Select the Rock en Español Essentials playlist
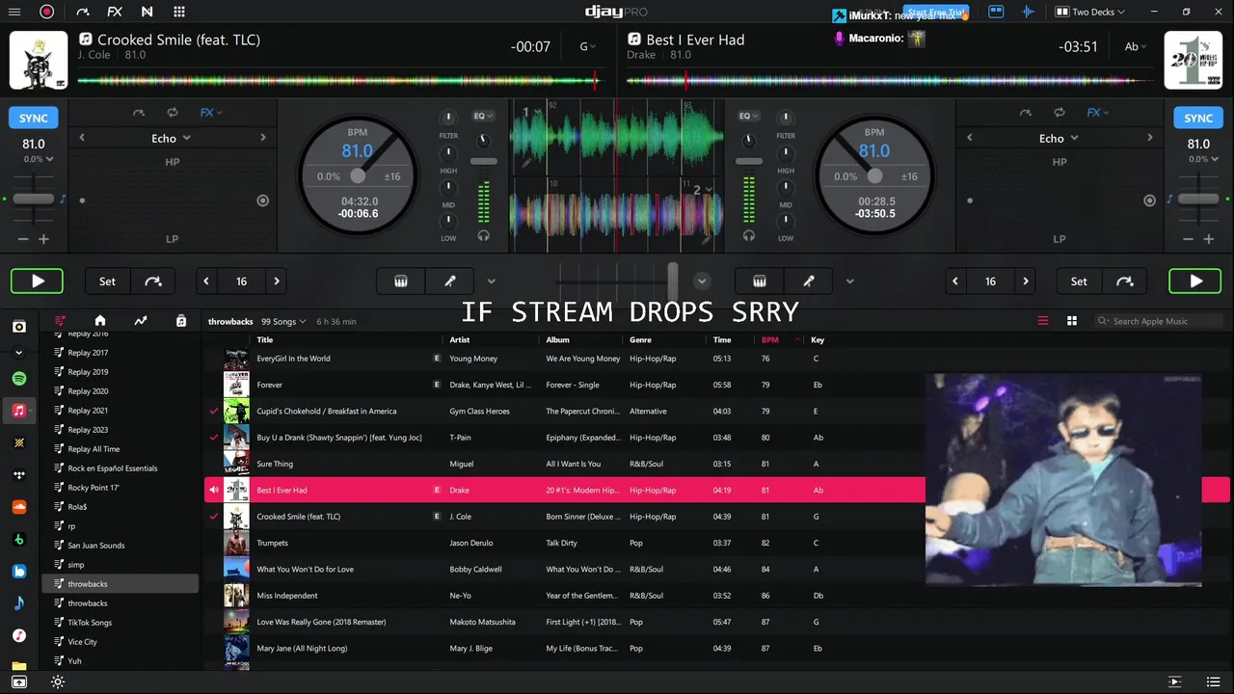This screenshot has width=1234, height=694. click(112, 468)
